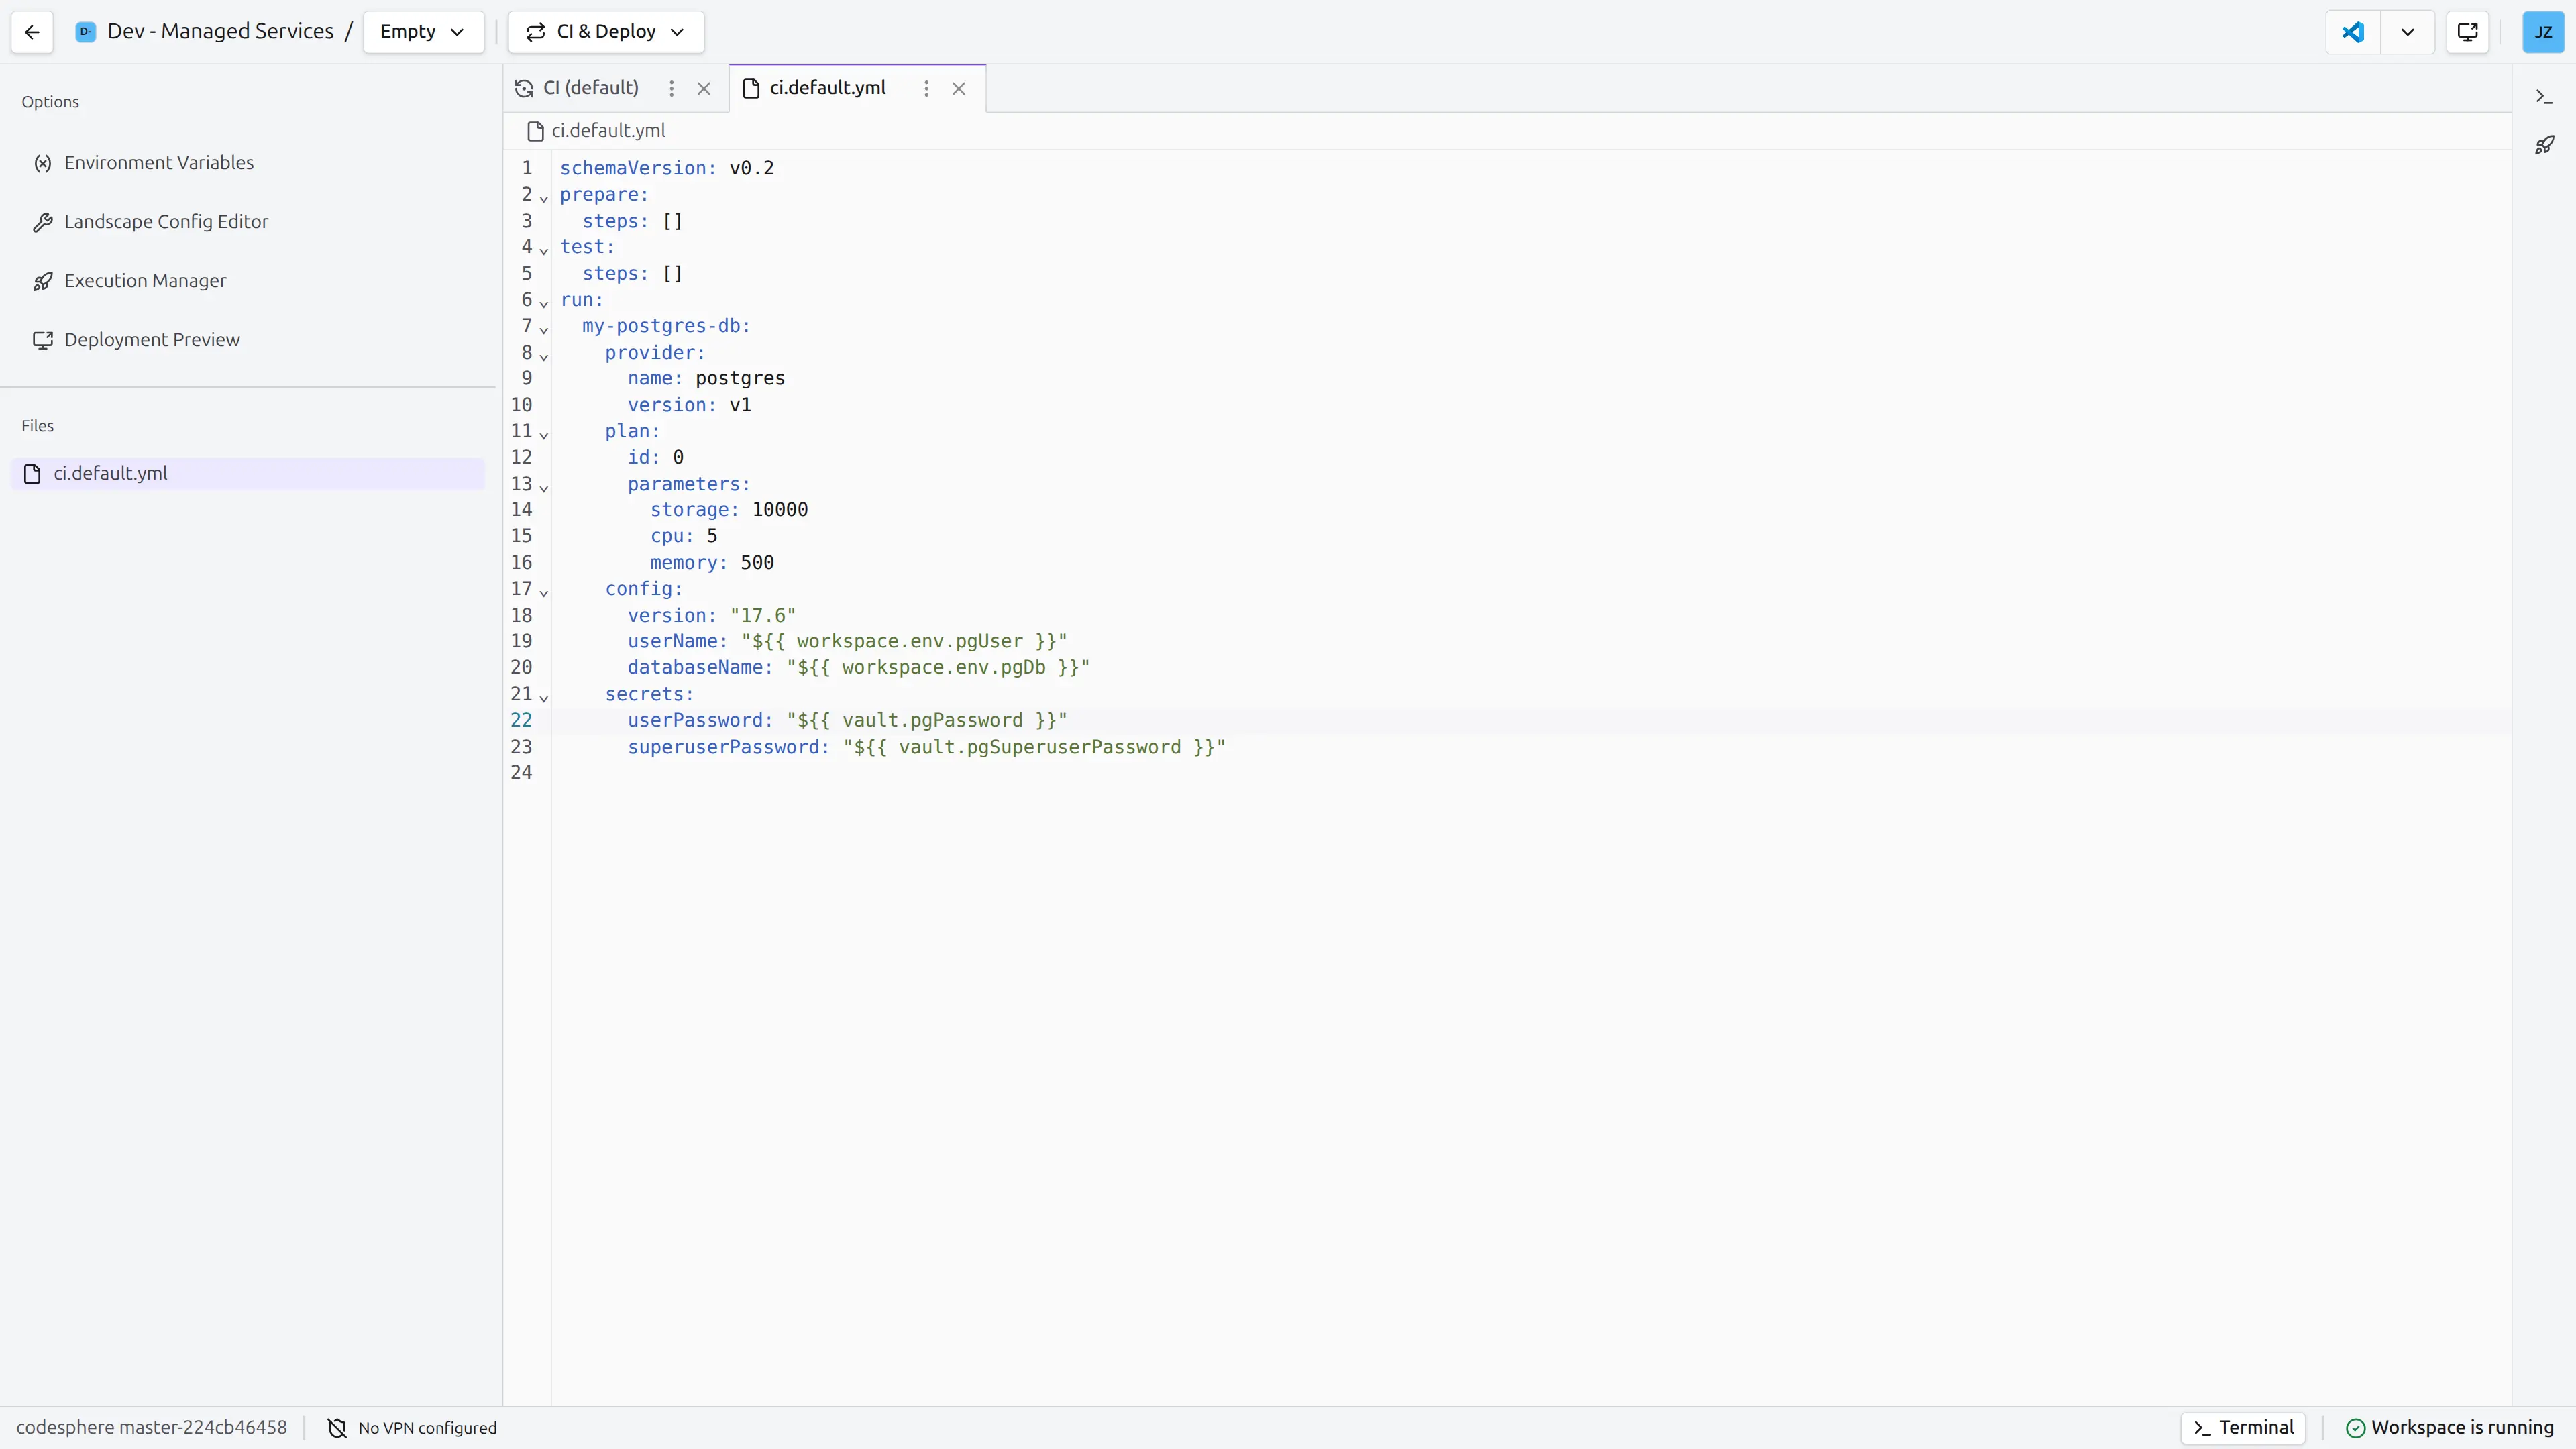Expand the Empty workspace dropdown
This screenshot has height=1449, width=2576.
(423, 32)
